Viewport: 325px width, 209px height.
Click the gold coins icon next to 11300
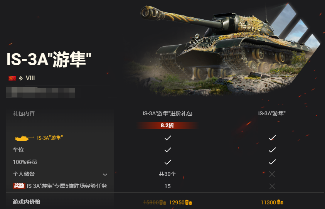coord(280,202)
